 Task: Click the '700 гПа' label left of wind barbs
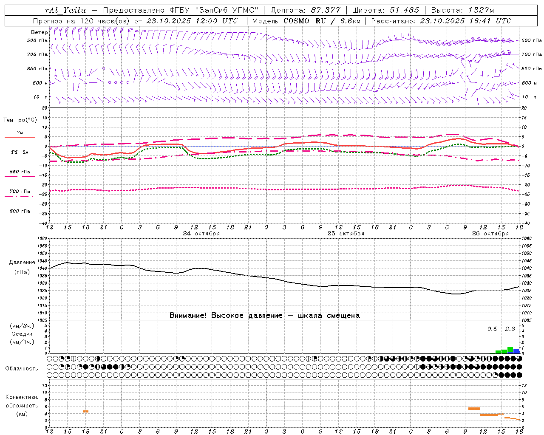[x=37, y=54]
